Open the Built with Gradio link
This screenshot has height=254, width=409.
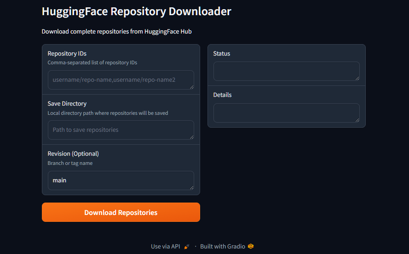(227, 247)
